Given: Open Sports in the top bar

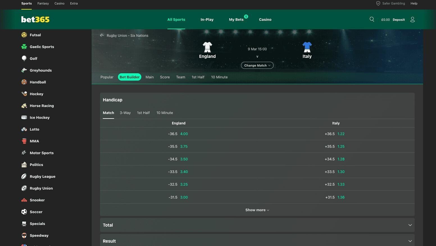Looking at the screenshot, I should (26, 3).
